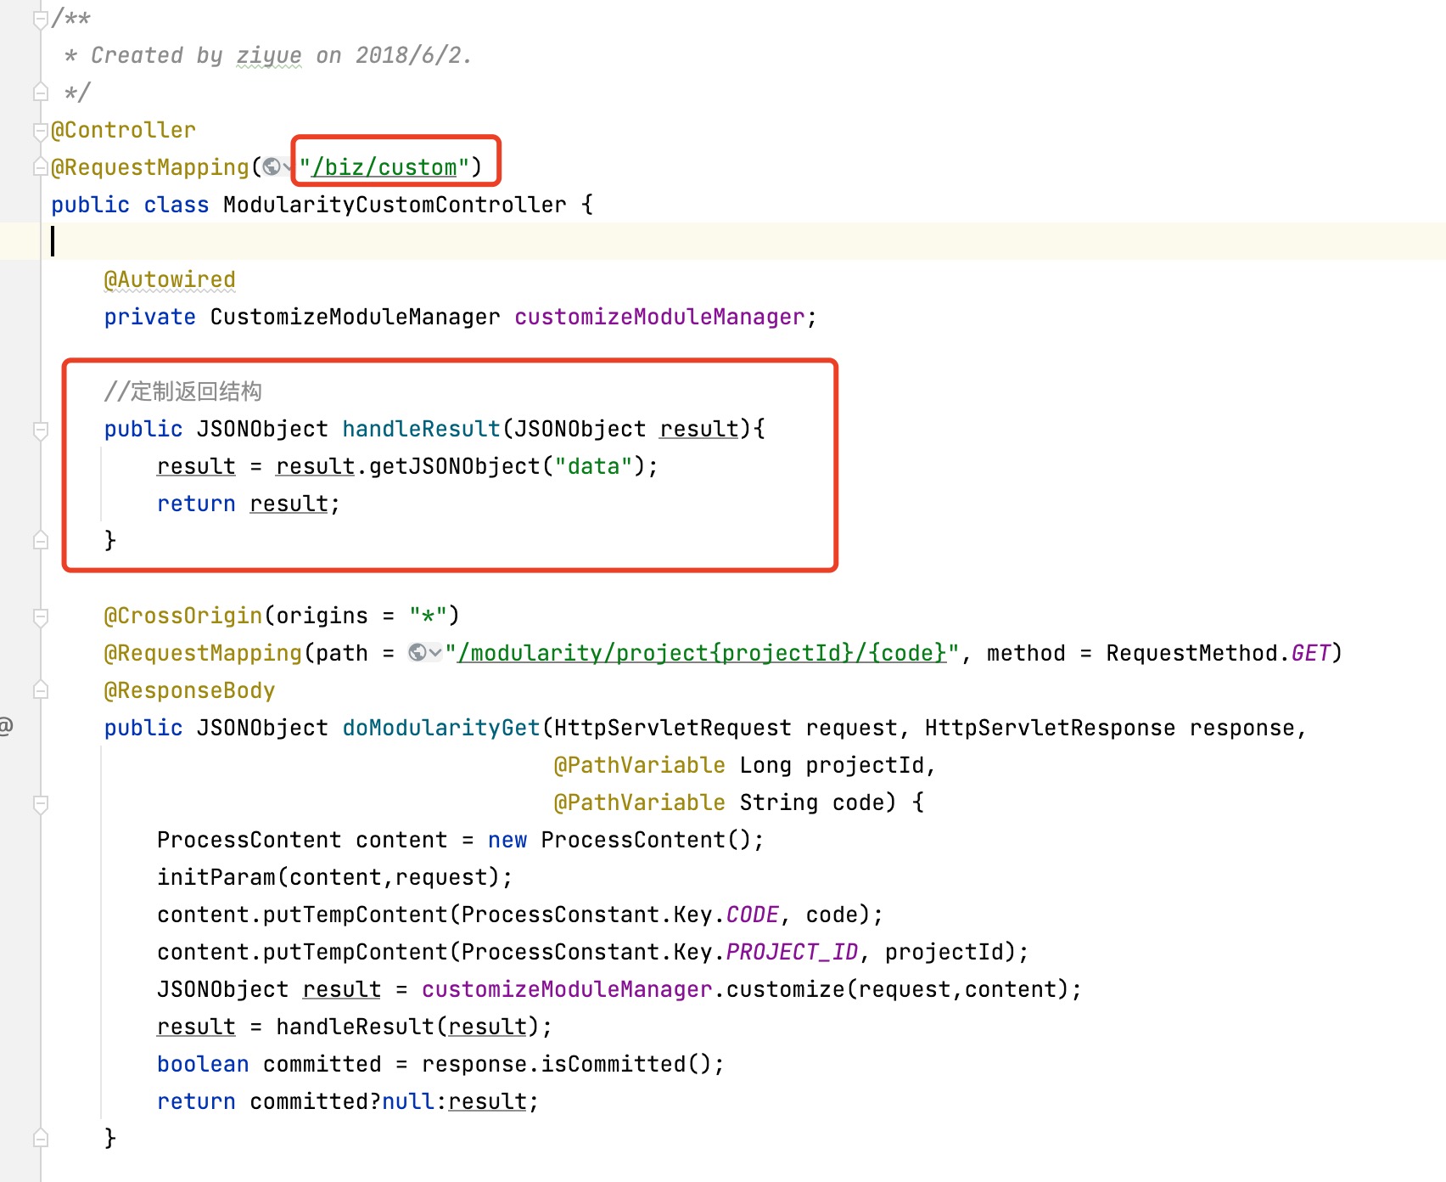The height and width of the screenshot is (1182, 1446).
Task: Click the "isCommitted" method call
Action: coord(614,1064)
